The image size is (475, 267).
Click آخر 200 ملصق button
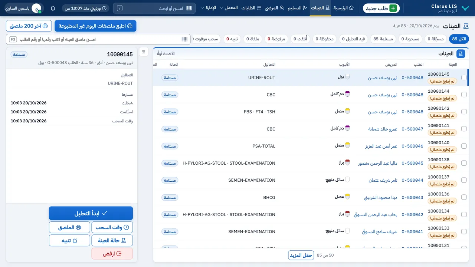(x=29, y=26)
